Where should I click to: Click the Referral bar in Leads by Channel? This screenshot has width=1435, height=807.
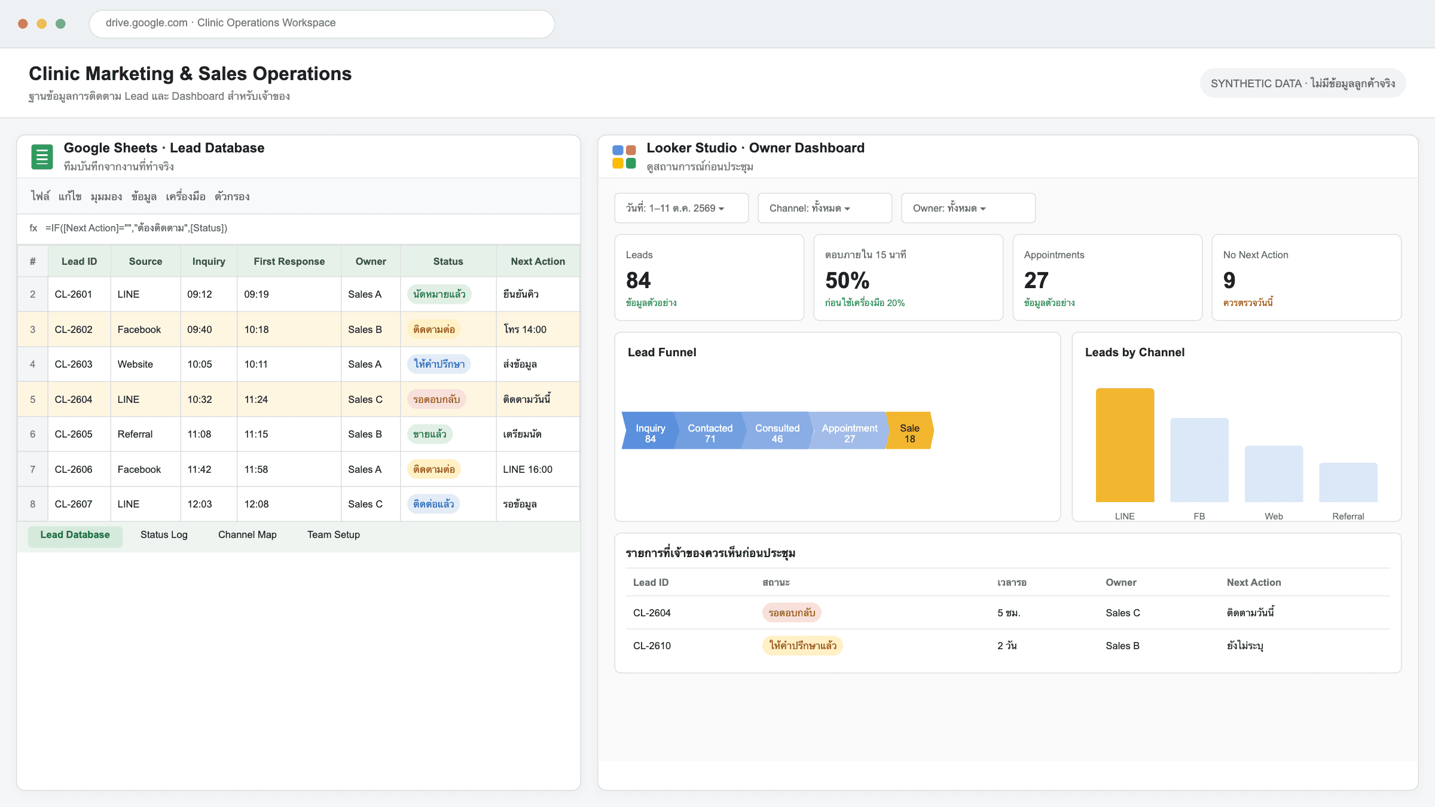pyautogui.click(x=1348, y=482)
